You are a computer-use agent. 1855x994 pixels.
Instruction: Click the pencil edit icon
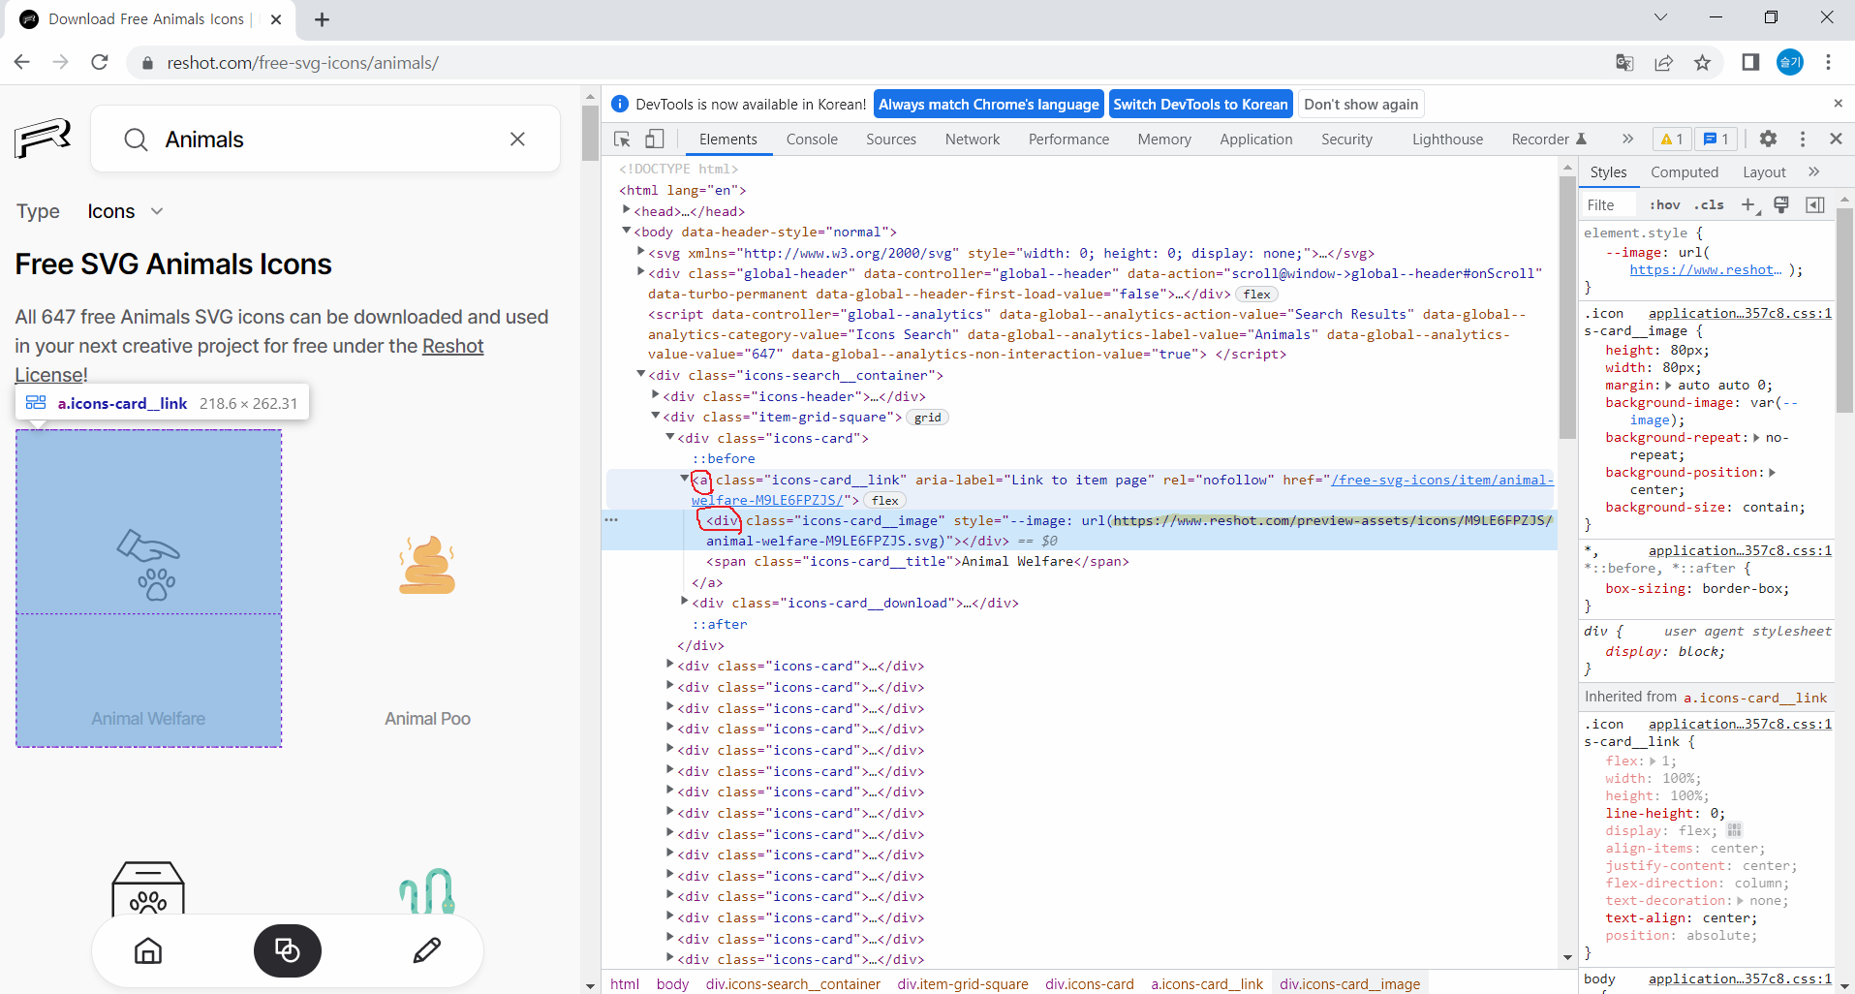pos(427,950)
